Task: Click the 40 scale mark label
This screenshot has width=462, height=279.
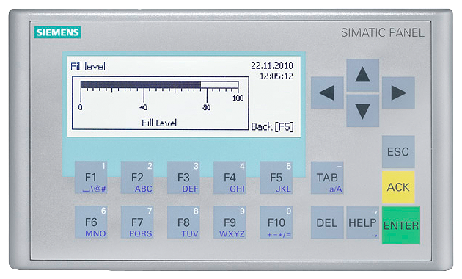Action: [x=144, y=107]
